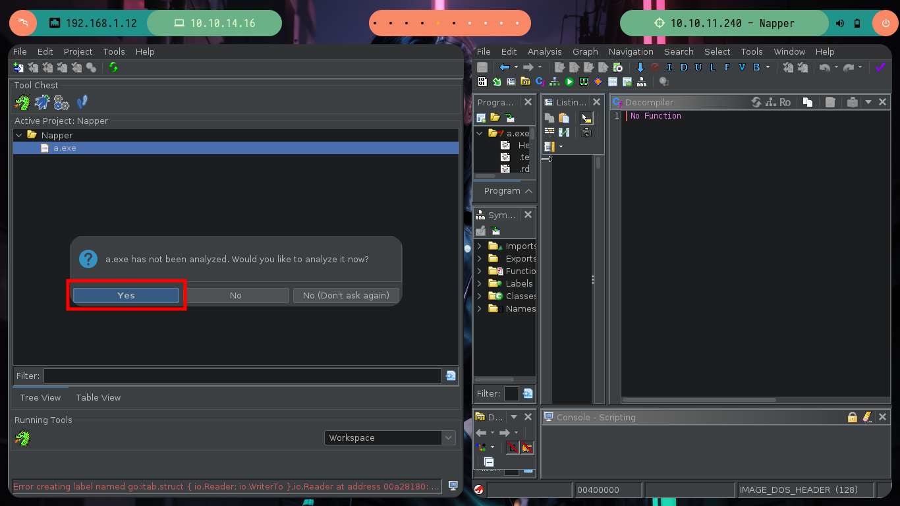Click Yes to analyze a.exe

[126, 295]
